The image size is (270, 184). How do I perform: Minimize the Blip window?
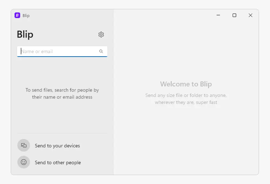tap(218, 15)
